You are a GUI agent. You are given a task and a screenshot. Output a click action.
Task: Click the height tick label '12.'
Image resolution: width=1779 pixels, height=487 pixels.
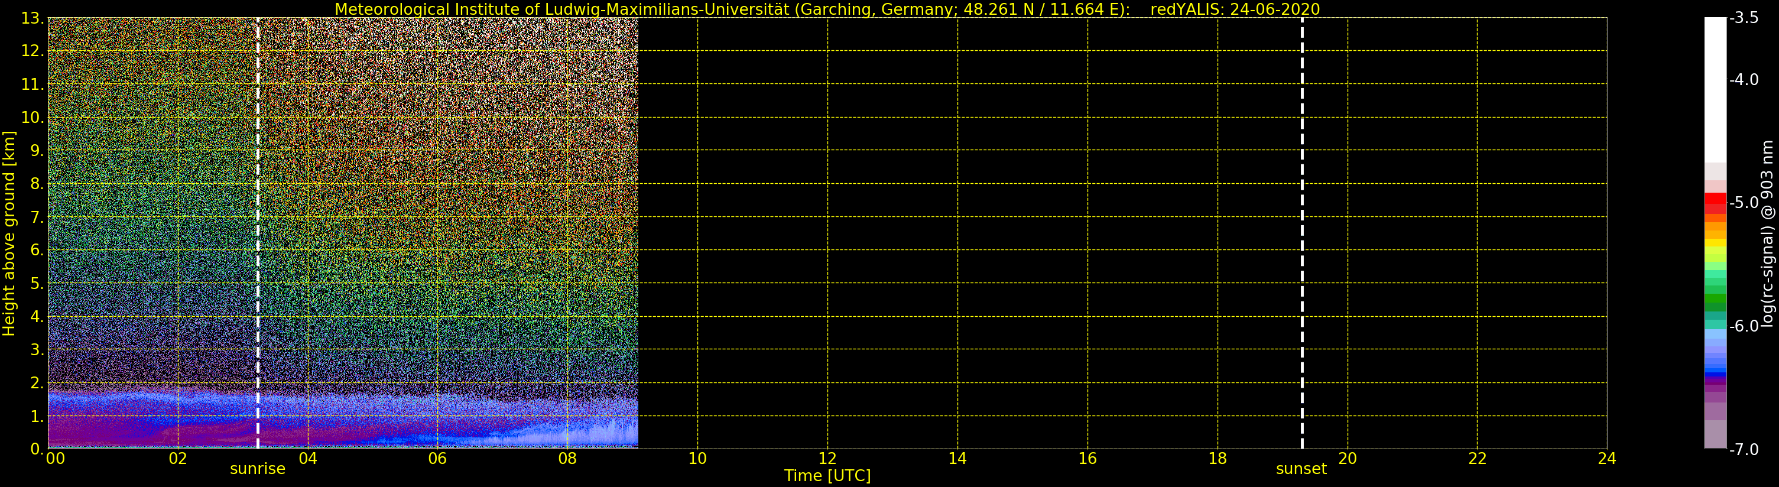point(33,51)
